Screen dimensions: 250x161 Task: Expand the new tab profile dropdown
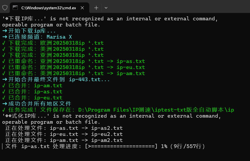click(x=106, y=8)
